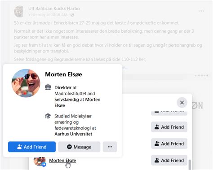Click the briefcase work icon
The image size is (213, 170).
click(48, 87)
